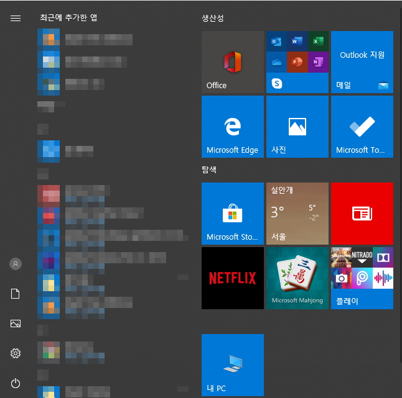Open the Microsoft To Do tile
This screenshot has height=398, width=402.
tap(362, 127)
